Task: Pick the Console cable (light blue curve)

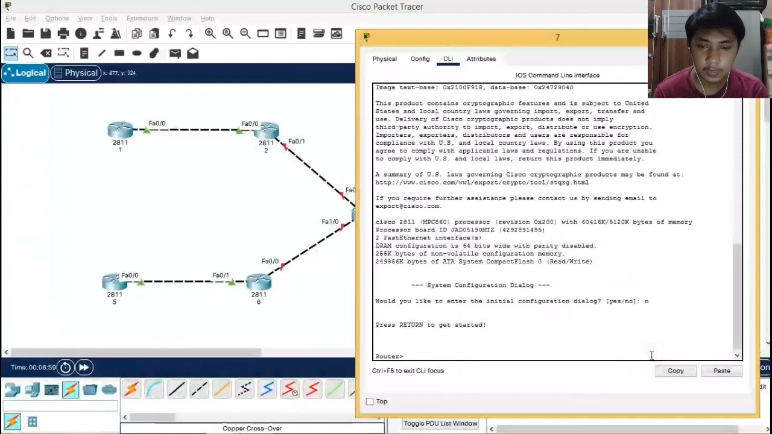Action: (154, 390)
